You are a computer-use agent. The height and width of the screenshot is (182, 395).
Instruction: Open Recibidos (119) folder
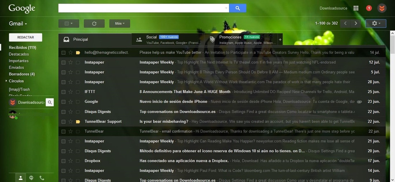(x=22, y=48)
